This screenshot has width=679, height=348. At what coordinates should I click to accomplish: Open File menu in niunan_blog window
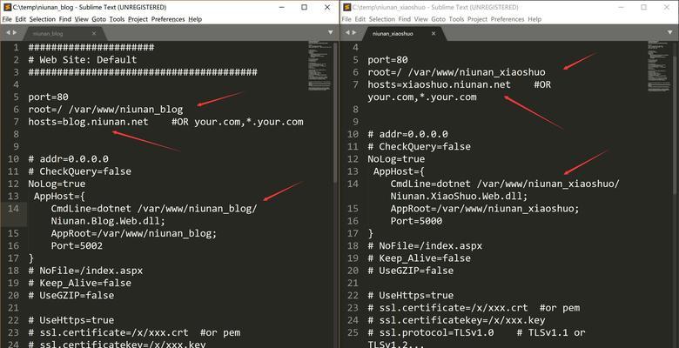7,19
